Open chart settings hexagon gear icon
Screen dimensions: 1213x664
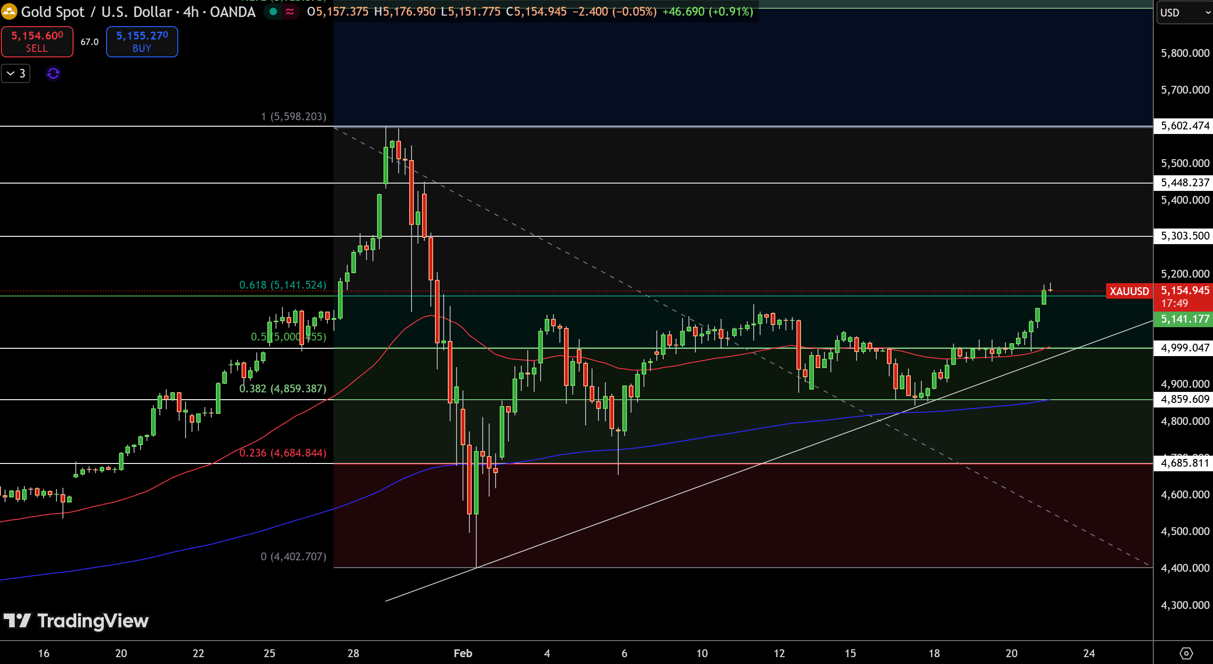[1186, 653]
